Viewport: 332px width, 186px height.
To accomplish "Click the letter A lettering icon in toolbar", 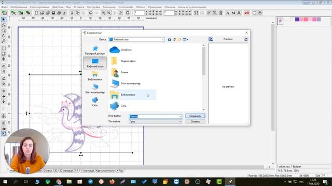I will click(228, 13).
